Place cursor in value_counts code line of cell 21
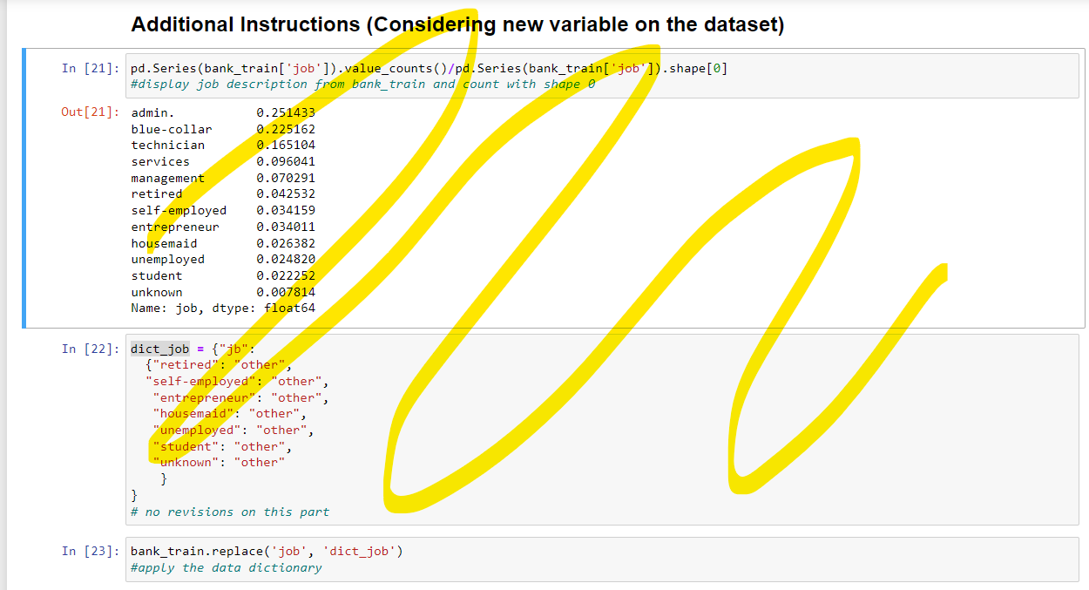Viewport: 1089px width, 590px height. click(429, 68)
